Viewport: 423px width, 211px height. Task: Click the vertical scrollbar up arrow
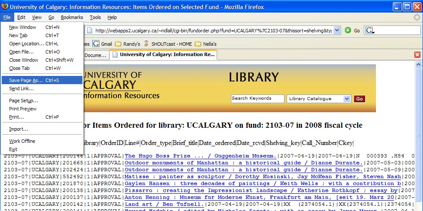pyautogui.click(x=418, y=64)
